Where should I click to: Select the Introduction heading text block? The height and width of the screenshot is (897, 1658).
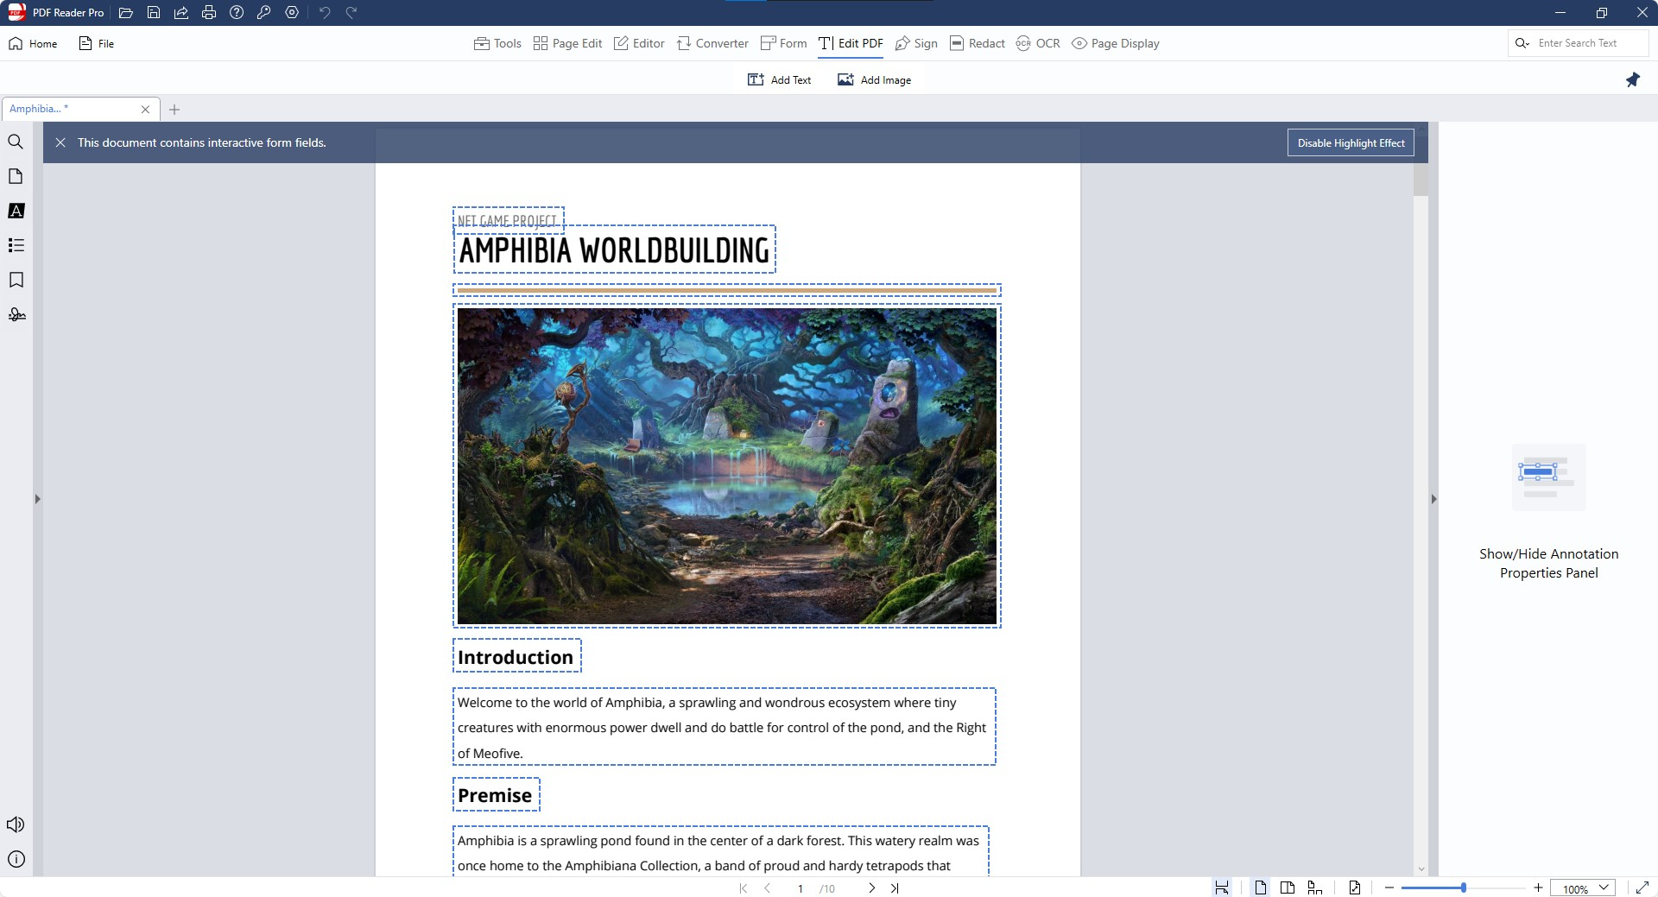[x=516, y=656]
